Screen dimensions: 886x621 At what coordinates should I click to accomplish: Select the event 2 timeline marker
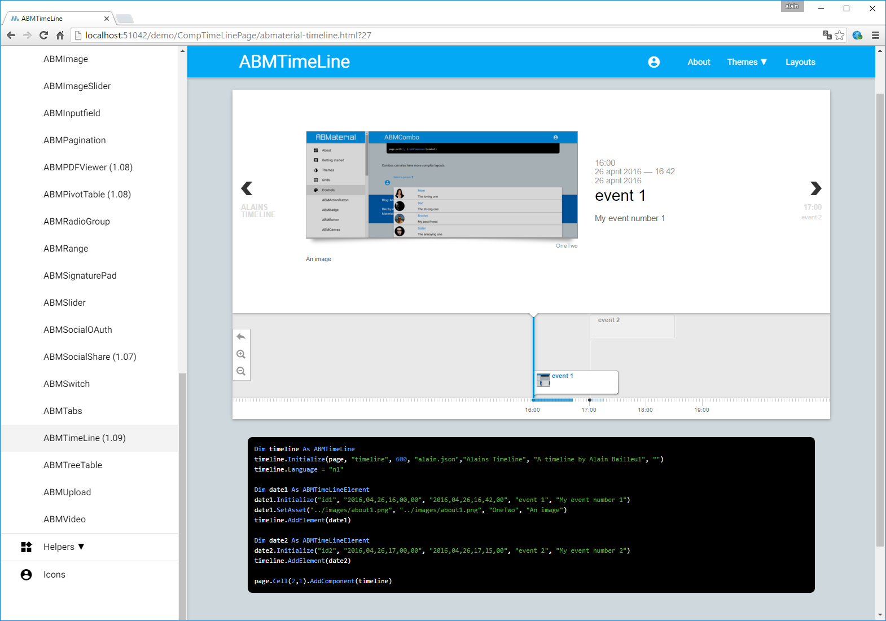point(632,326)
